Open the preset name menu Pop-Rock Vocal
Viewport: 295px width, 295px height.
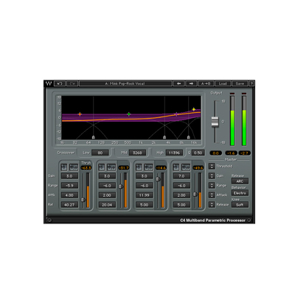125,83
